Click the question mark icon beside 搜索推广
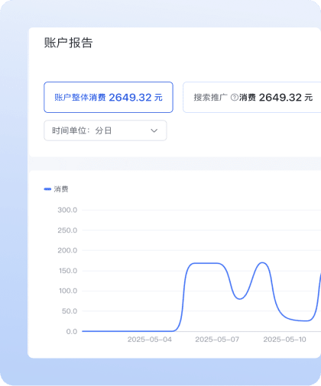Viewport: 321px width, 386px height. point(234,97)
